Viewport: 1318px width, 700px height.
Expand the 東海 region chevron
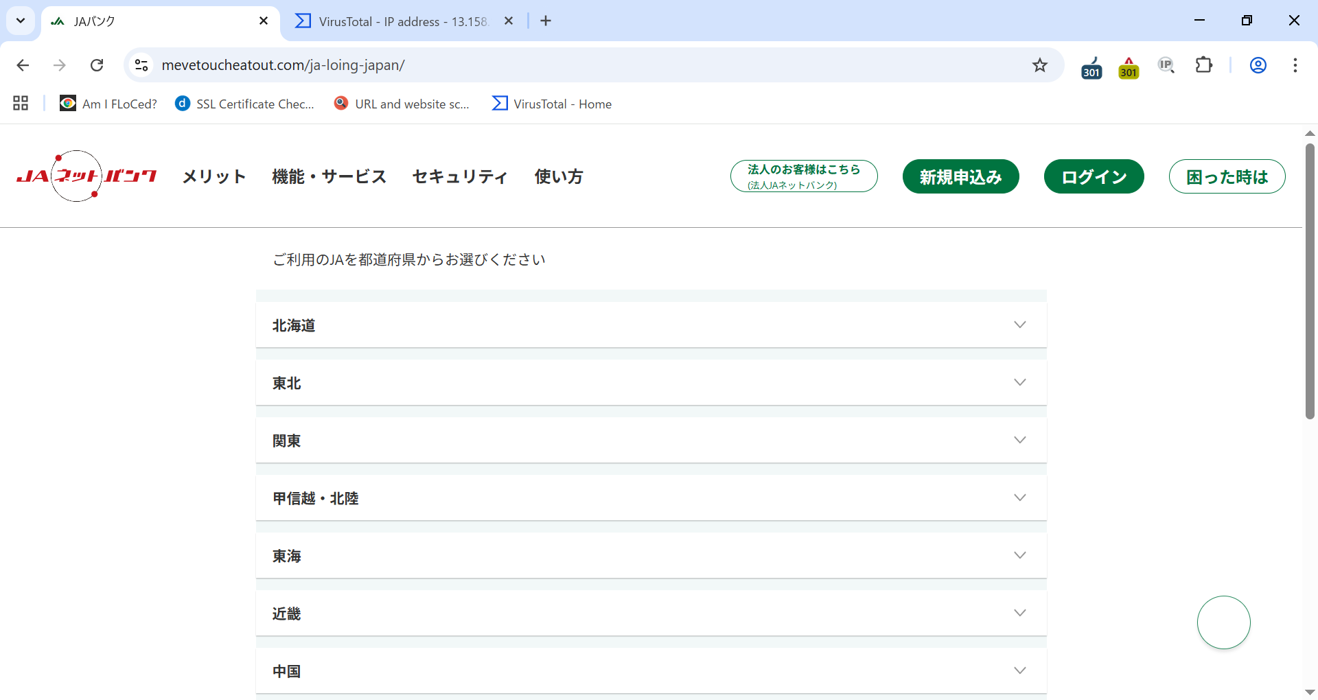pyautogui.click(x=1020, y=555)
